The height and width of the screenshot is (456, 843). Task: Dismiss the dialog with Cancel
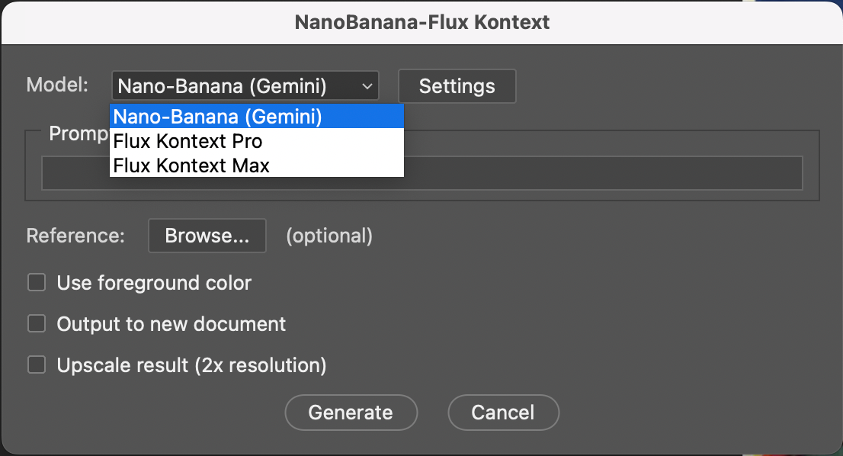point(503,412)
